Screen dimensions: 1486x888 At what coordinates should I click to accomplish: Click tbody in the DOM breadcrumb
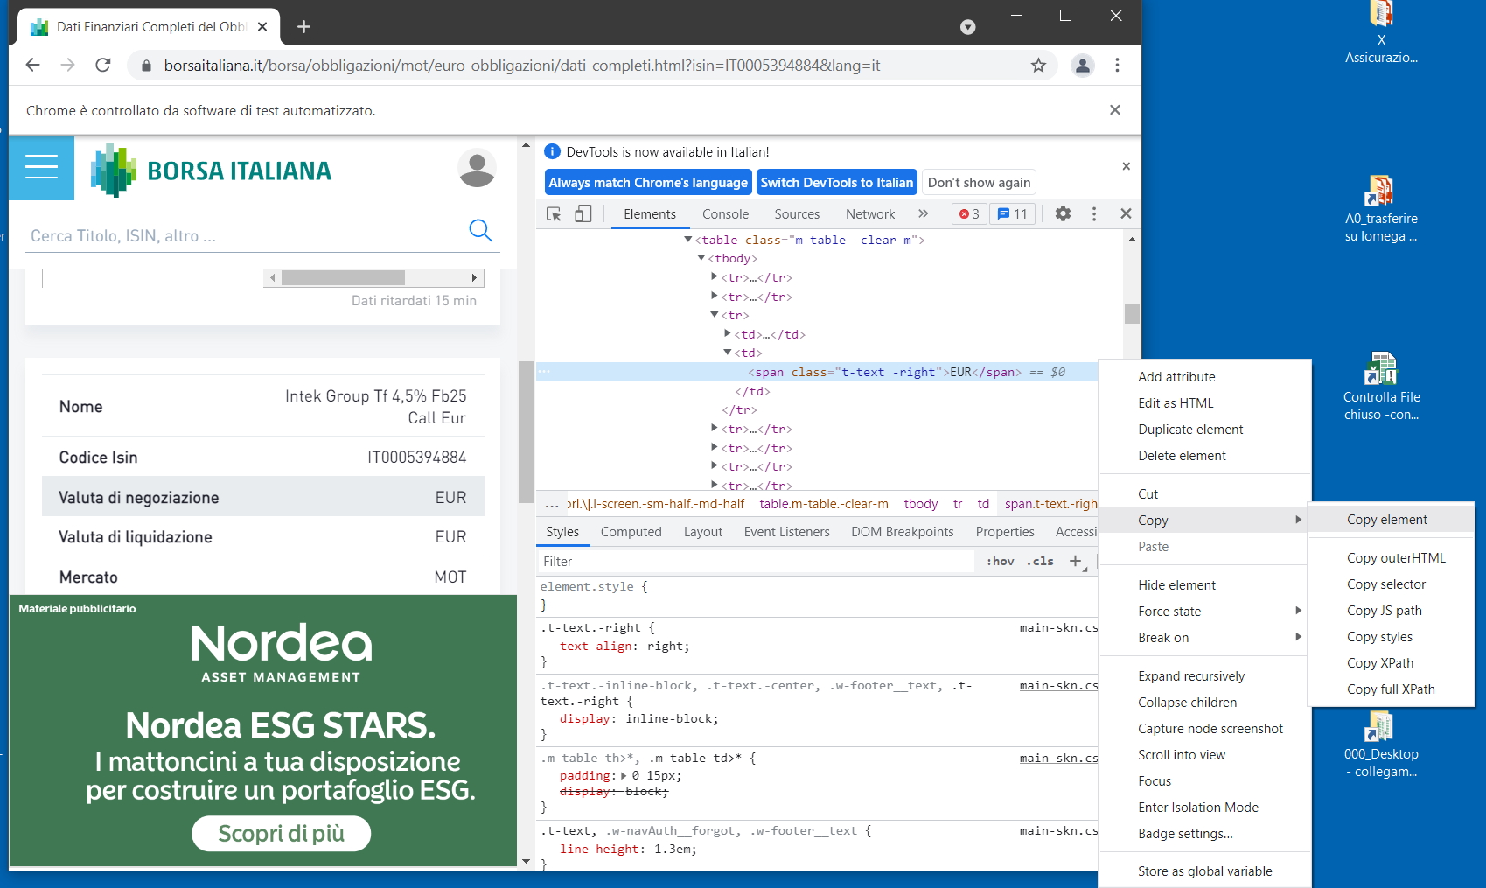(920, 504)
